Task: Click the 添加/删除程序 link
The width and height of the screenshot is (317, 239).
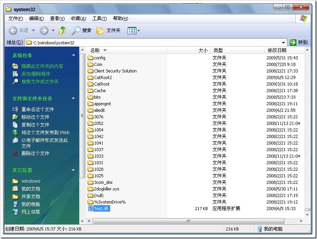Action: coord(36,74)
